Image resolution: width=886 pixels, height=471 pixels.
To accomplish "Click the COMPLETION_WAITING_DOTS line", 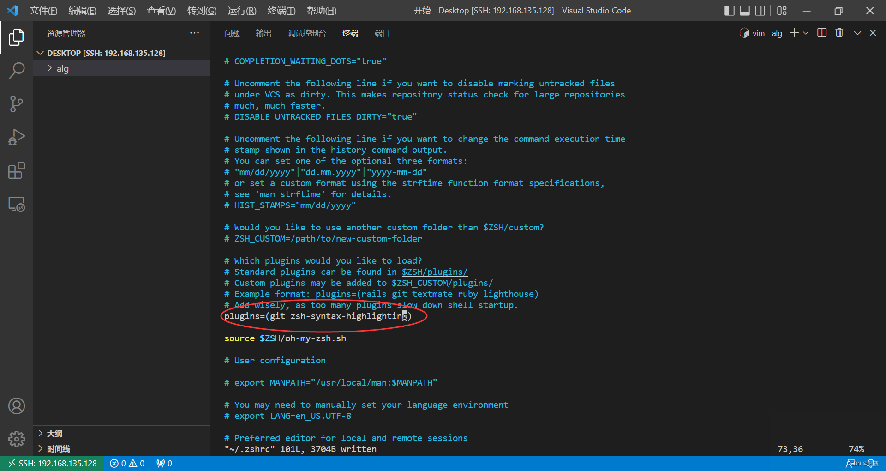I will tap(305, 61).
